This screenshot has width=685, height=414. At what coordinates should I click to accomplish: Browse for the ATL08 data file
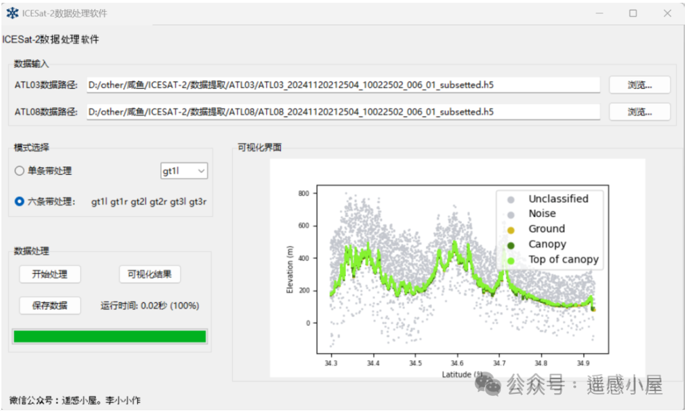tap(639, 112)
